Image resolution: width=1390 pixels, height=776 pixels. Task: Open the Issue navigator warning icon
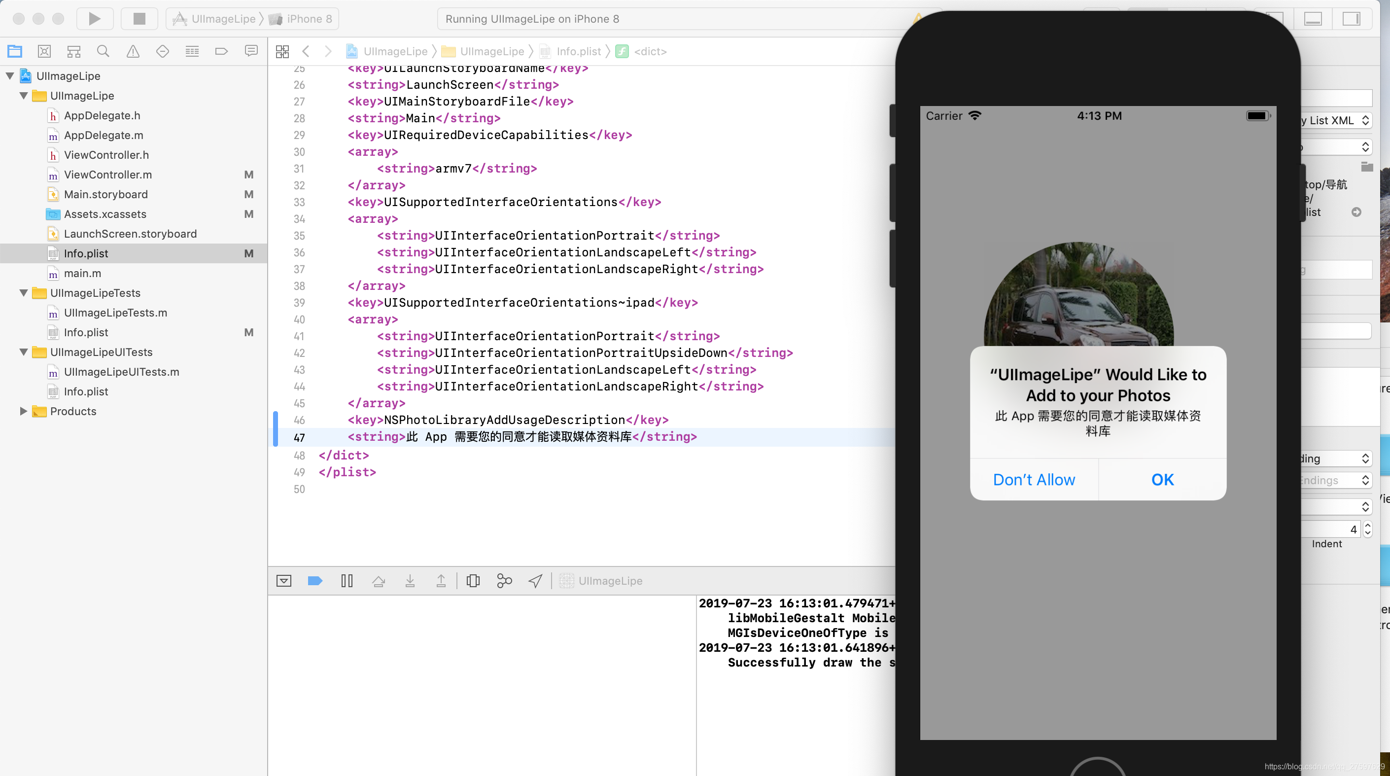pyautogui.click(x=133, y=51)
